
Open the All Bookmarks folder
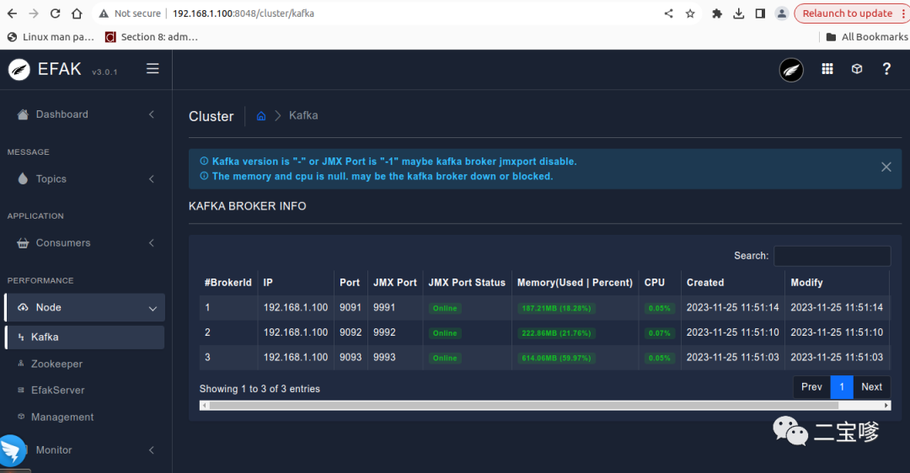click(x=867, y=36)
